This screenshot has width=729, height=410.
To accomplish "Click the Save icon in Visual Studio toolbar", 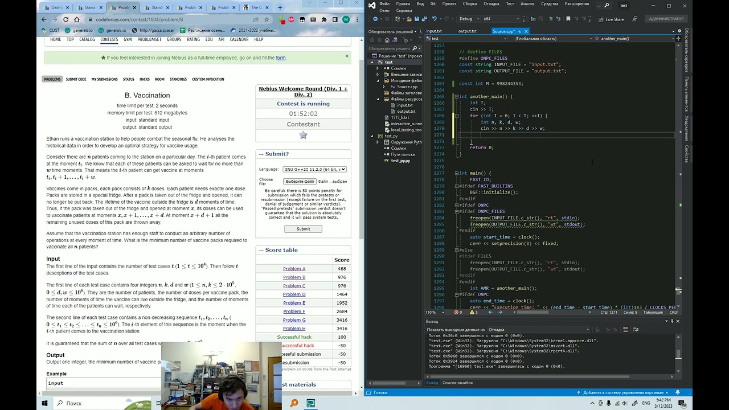I will pyautogui.click(x=416, y=19).
